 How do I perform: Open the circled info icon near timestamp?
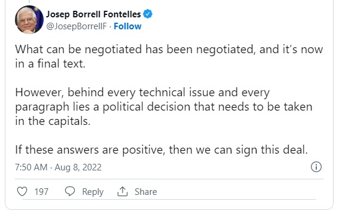[x=316, y=167]
